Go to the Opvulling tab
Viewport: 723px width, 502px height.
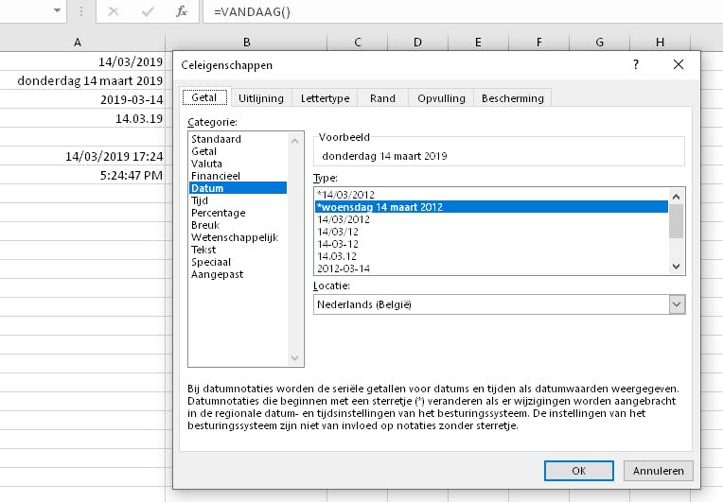click(441, 98)
